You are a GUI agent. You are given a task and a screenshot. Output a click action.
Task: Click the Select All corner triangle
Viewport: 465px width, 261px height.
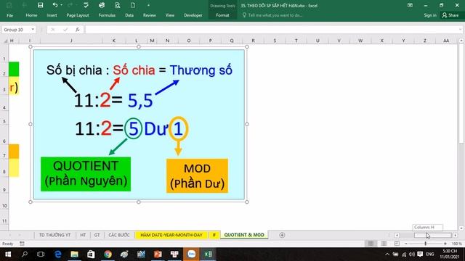pos(5,41)
